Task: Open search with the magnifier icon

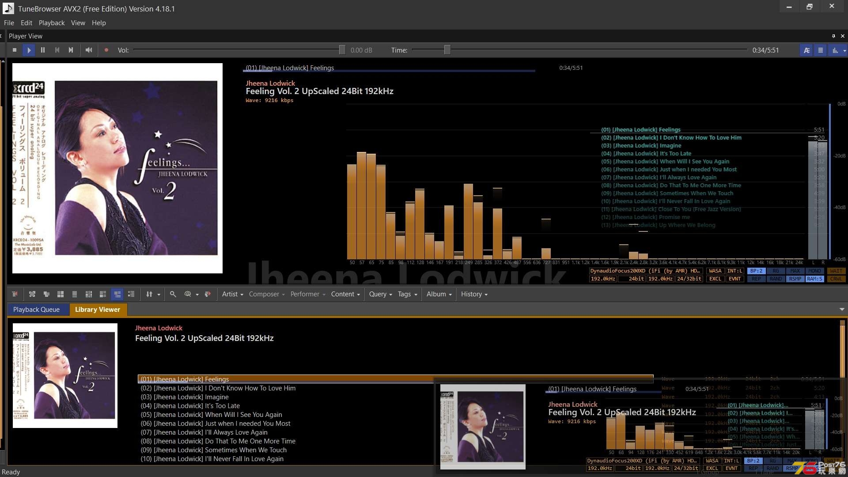Action: click(173, 294)
